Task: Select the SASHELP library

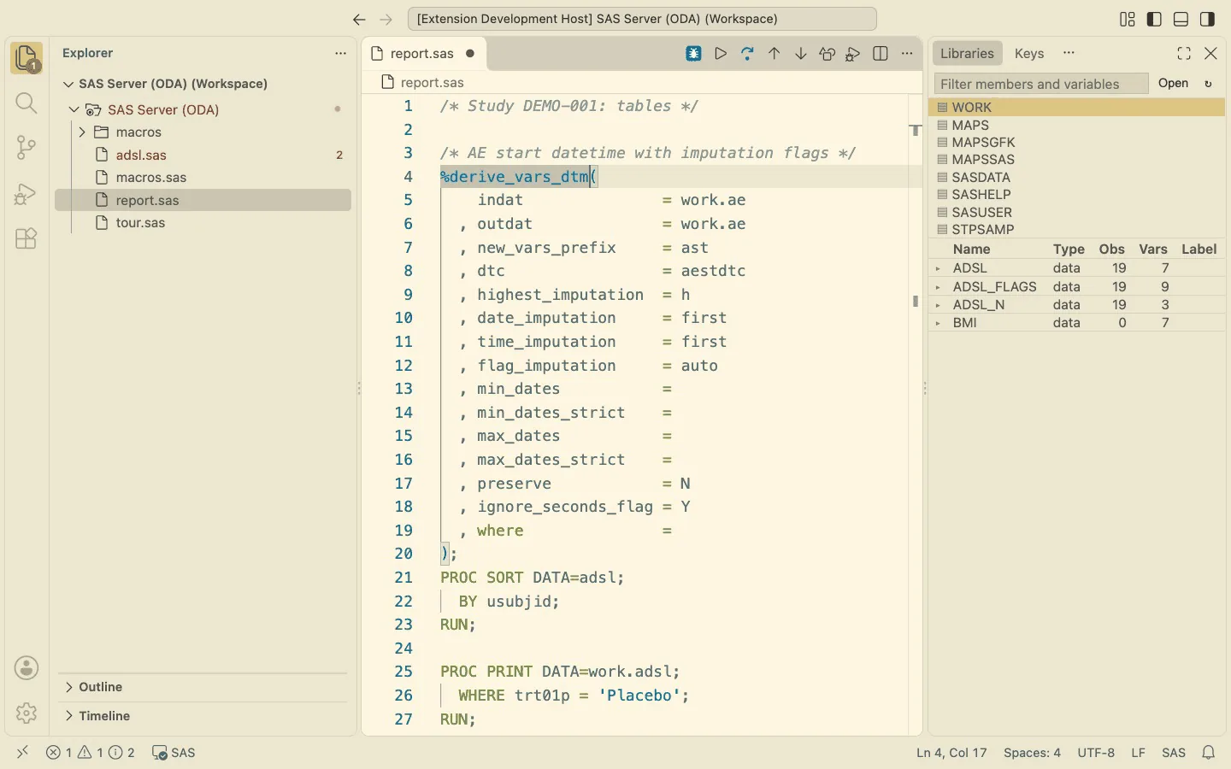Action: pos(1076,195)
